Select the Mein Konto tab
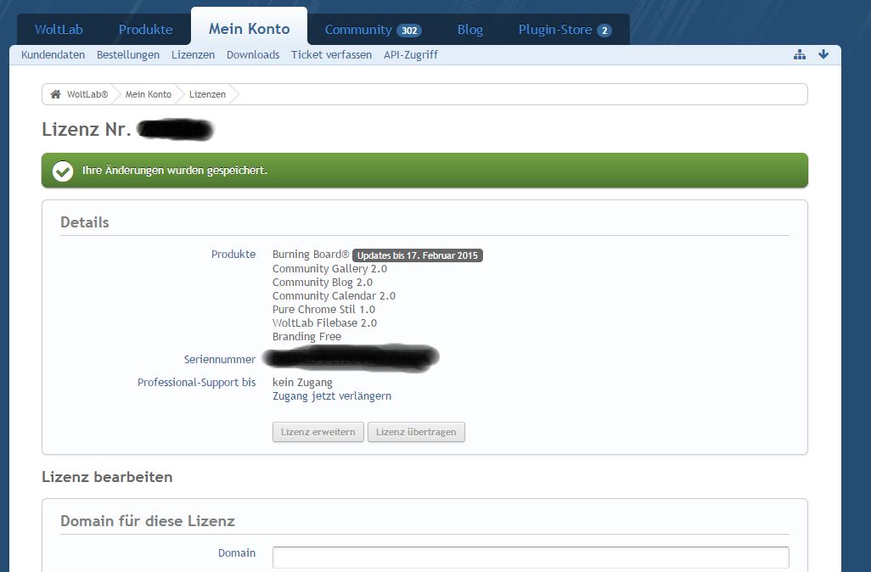 coord(249,29)
